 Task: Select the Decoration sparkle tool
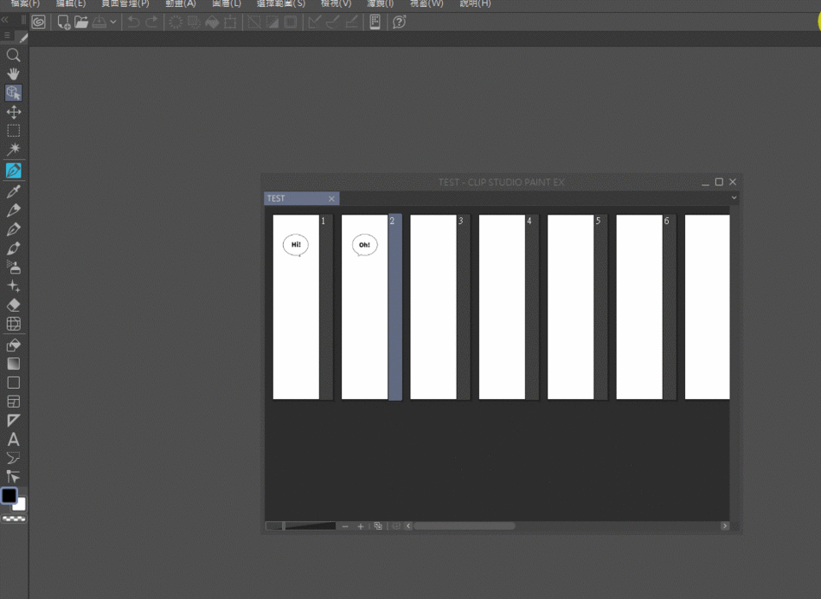pyautogui.click(x=14, y=285)
